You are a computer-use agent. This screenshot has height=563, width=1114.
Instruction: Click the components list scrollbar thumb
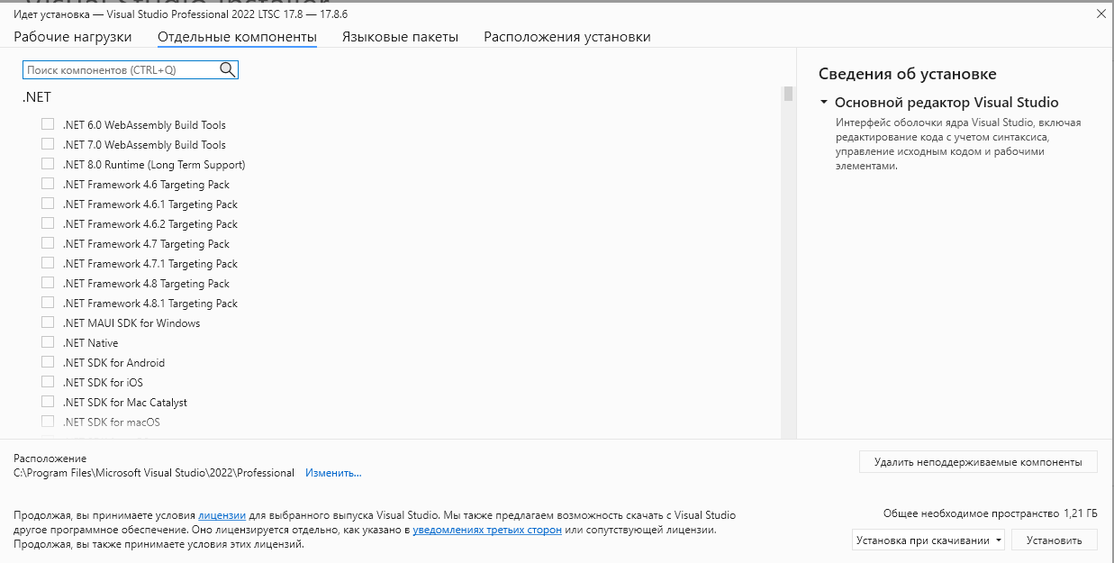pyautogui.click(x=788, y=94)
